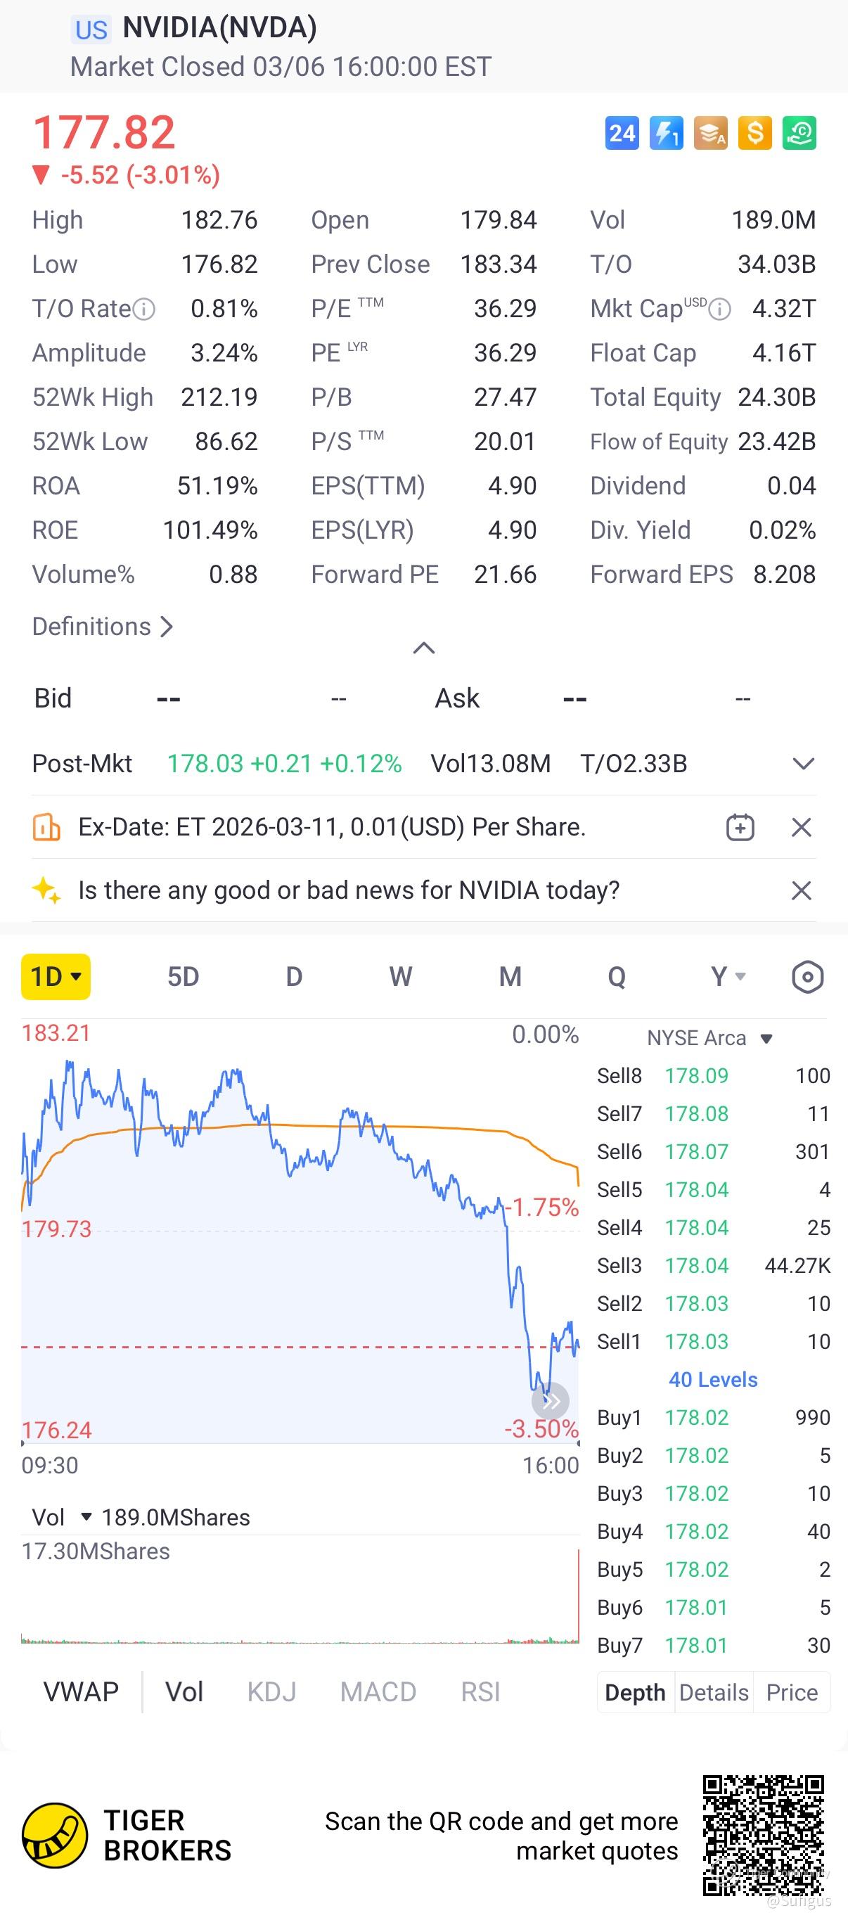The image size is (848, 1920).
Task: Add ex-date reminder with calendar icon
Action: (x=740, y=827)
